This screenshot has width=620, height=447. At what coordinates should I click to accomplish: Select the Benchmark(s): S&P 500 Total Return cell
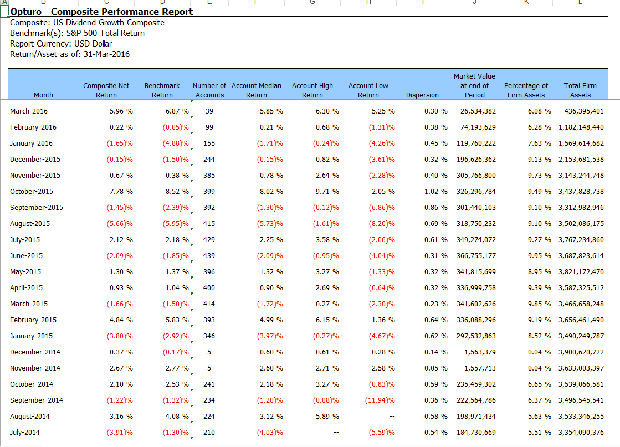pyautogui.click(x=77, y=33)
